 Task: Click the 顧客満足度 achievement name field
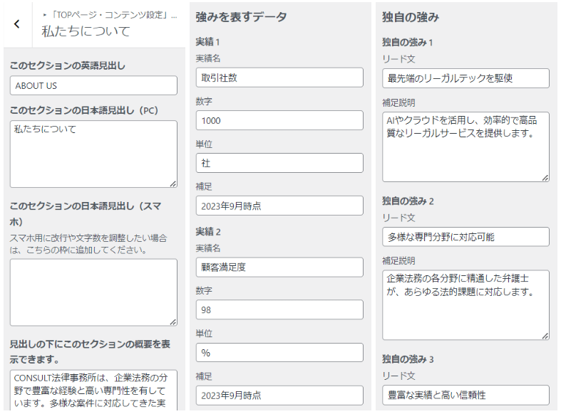[279, 267]
